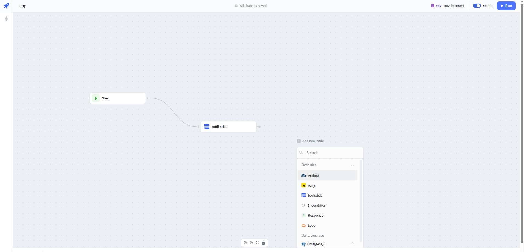
Task: Run the workflow
Action: tap(506, 6)
